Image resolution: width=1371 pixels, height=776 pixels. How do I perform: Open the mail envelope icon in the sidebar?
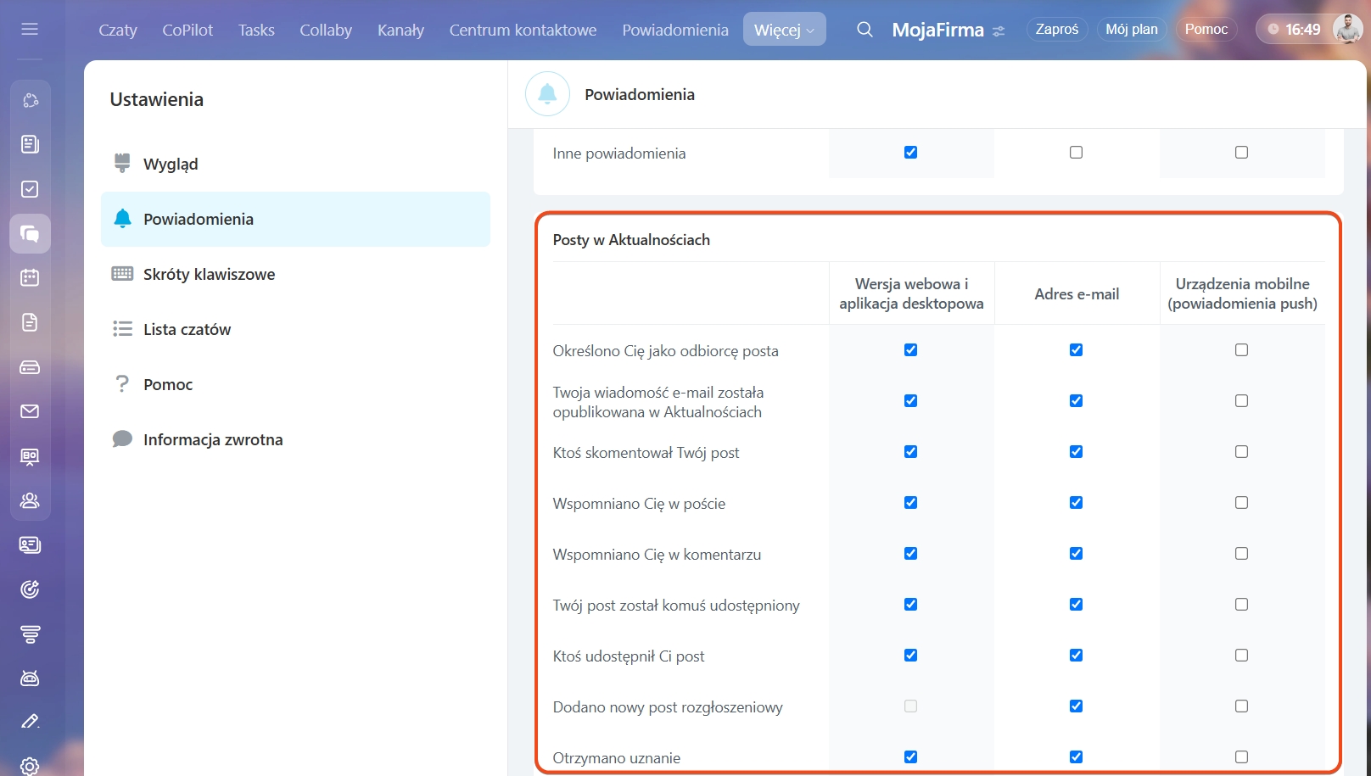pyautogui.click(x=30, y=411)
